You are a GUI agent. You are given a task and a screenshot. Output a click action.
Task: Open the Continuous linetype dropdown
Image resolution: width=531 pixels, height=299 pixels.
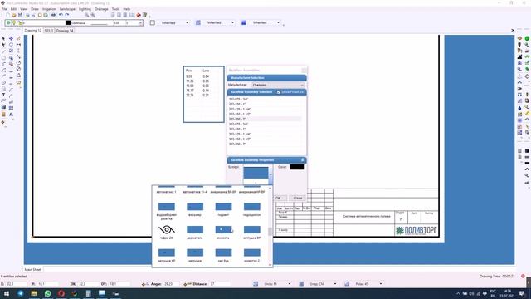point(89,22)
